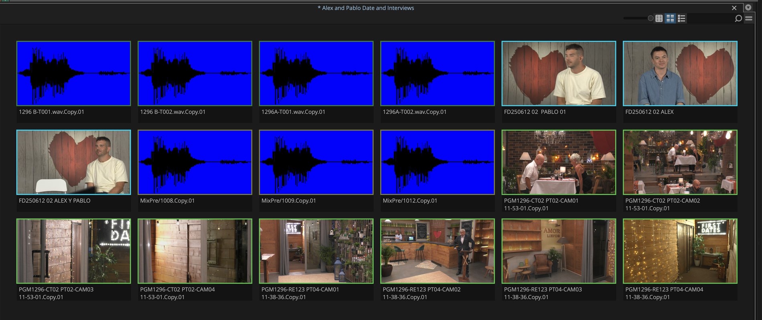Switch the bin to Text view
Viewport: 762px width, 320px height.
659,18
